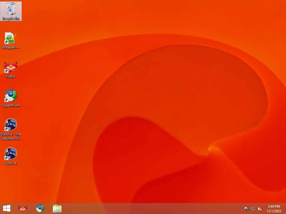The width and height of the screenshot is (286, 214).
Task: Select the Recycle Bin desktop icon
Action: (11, 11)
